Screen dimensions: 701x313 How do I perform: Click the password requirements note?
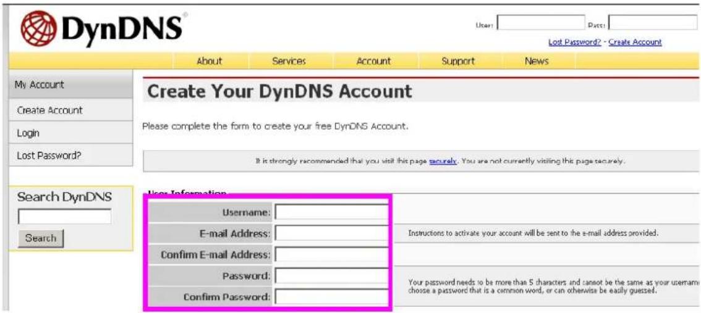click(553, 286)
